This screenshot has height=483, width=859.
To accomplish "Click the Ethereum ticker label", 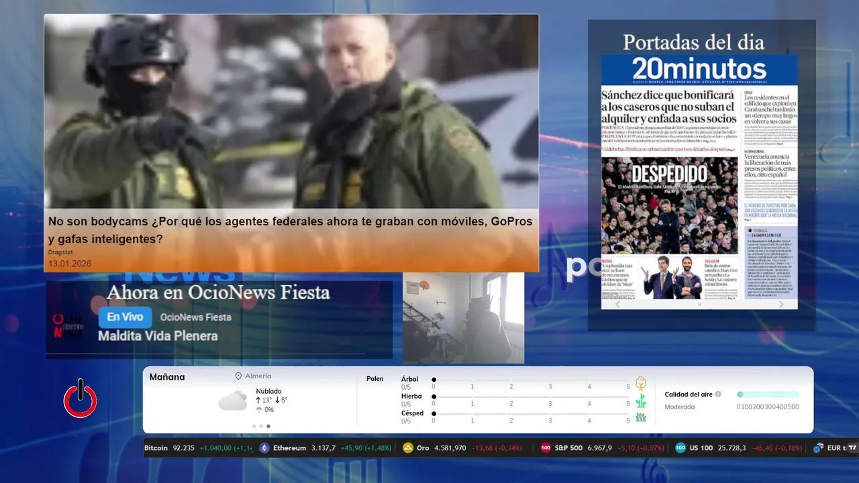I will click(x=289, y=448).
